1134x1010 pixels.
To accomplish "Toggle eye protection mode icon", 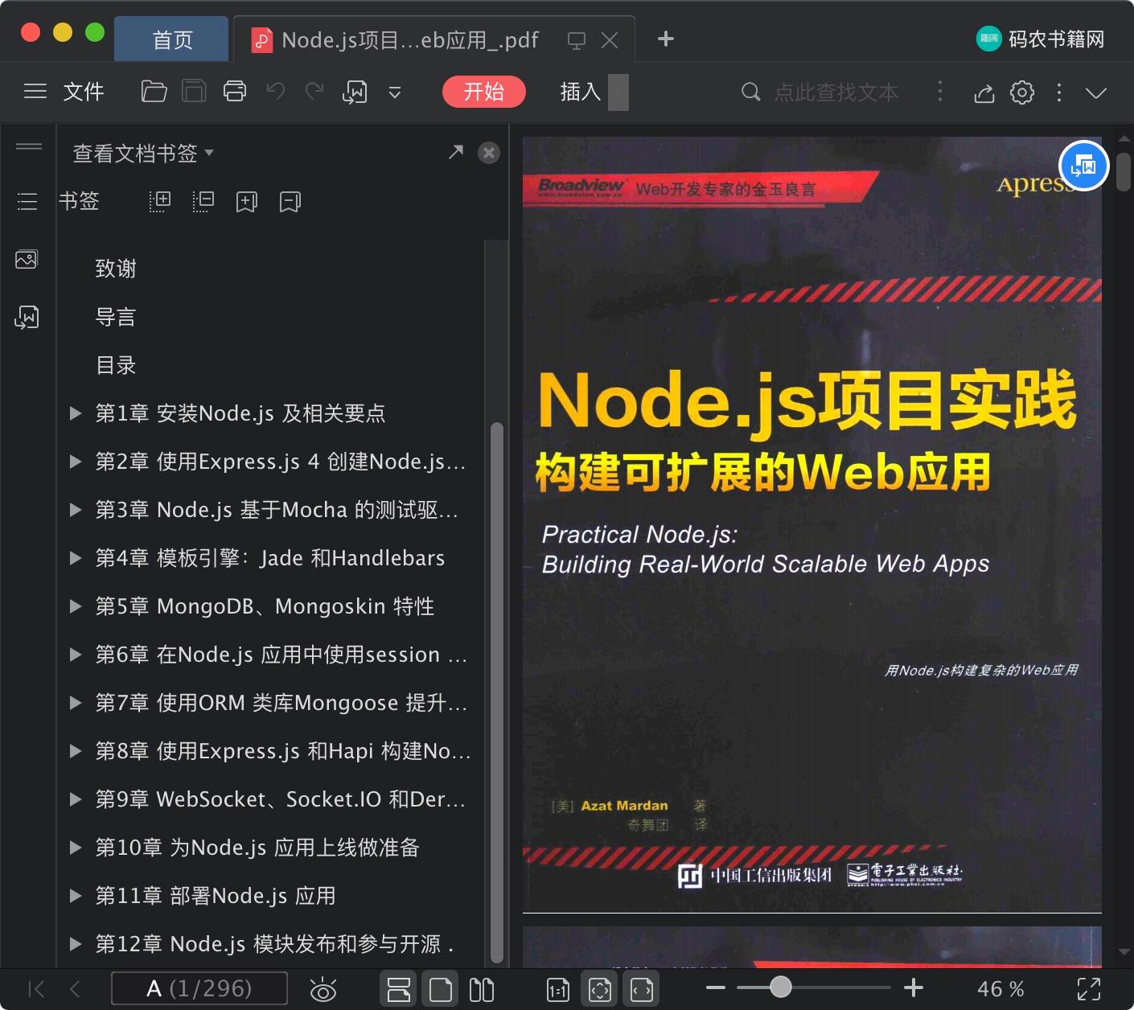I will 323,989.
